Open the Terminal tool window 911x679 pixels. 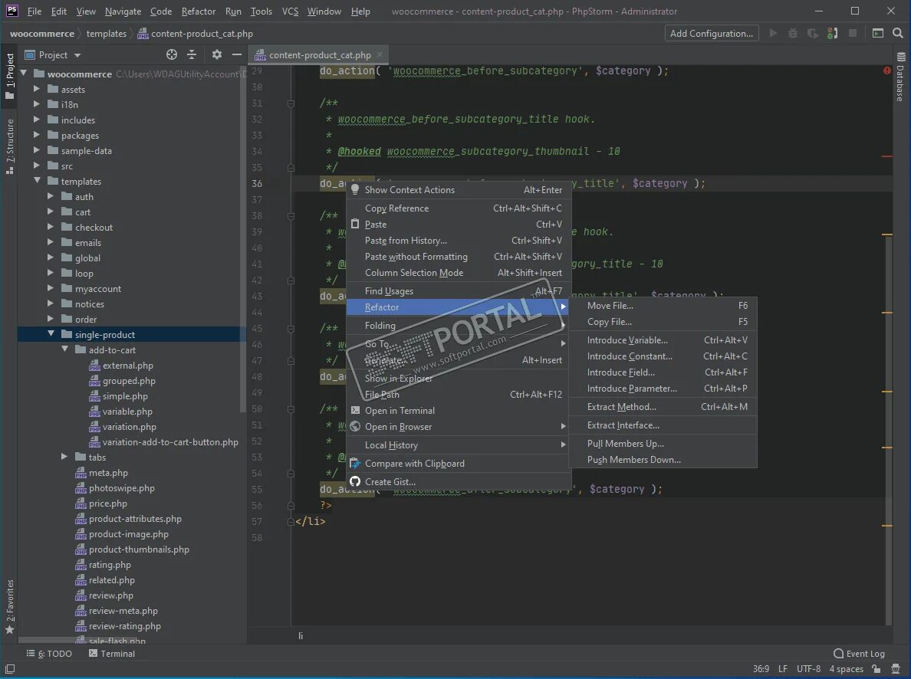pos(111,654)
